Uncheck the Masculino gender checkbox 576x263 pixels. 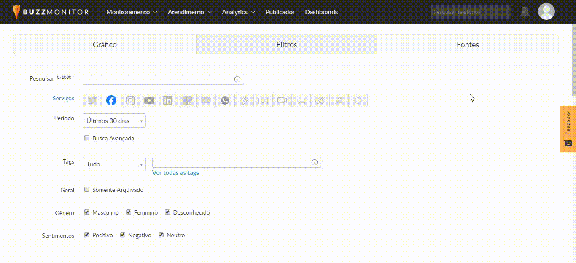tap(87, 212)
